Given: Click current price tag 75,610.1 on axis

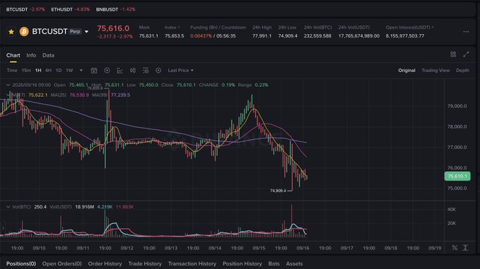Looking at the screenshot, I should (457, 176).
